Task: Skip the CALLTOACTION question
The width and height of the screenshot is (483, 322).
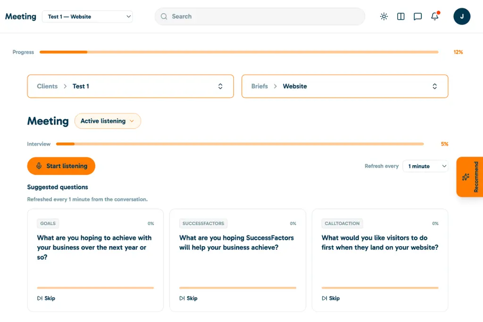Action: coord(331,298)
